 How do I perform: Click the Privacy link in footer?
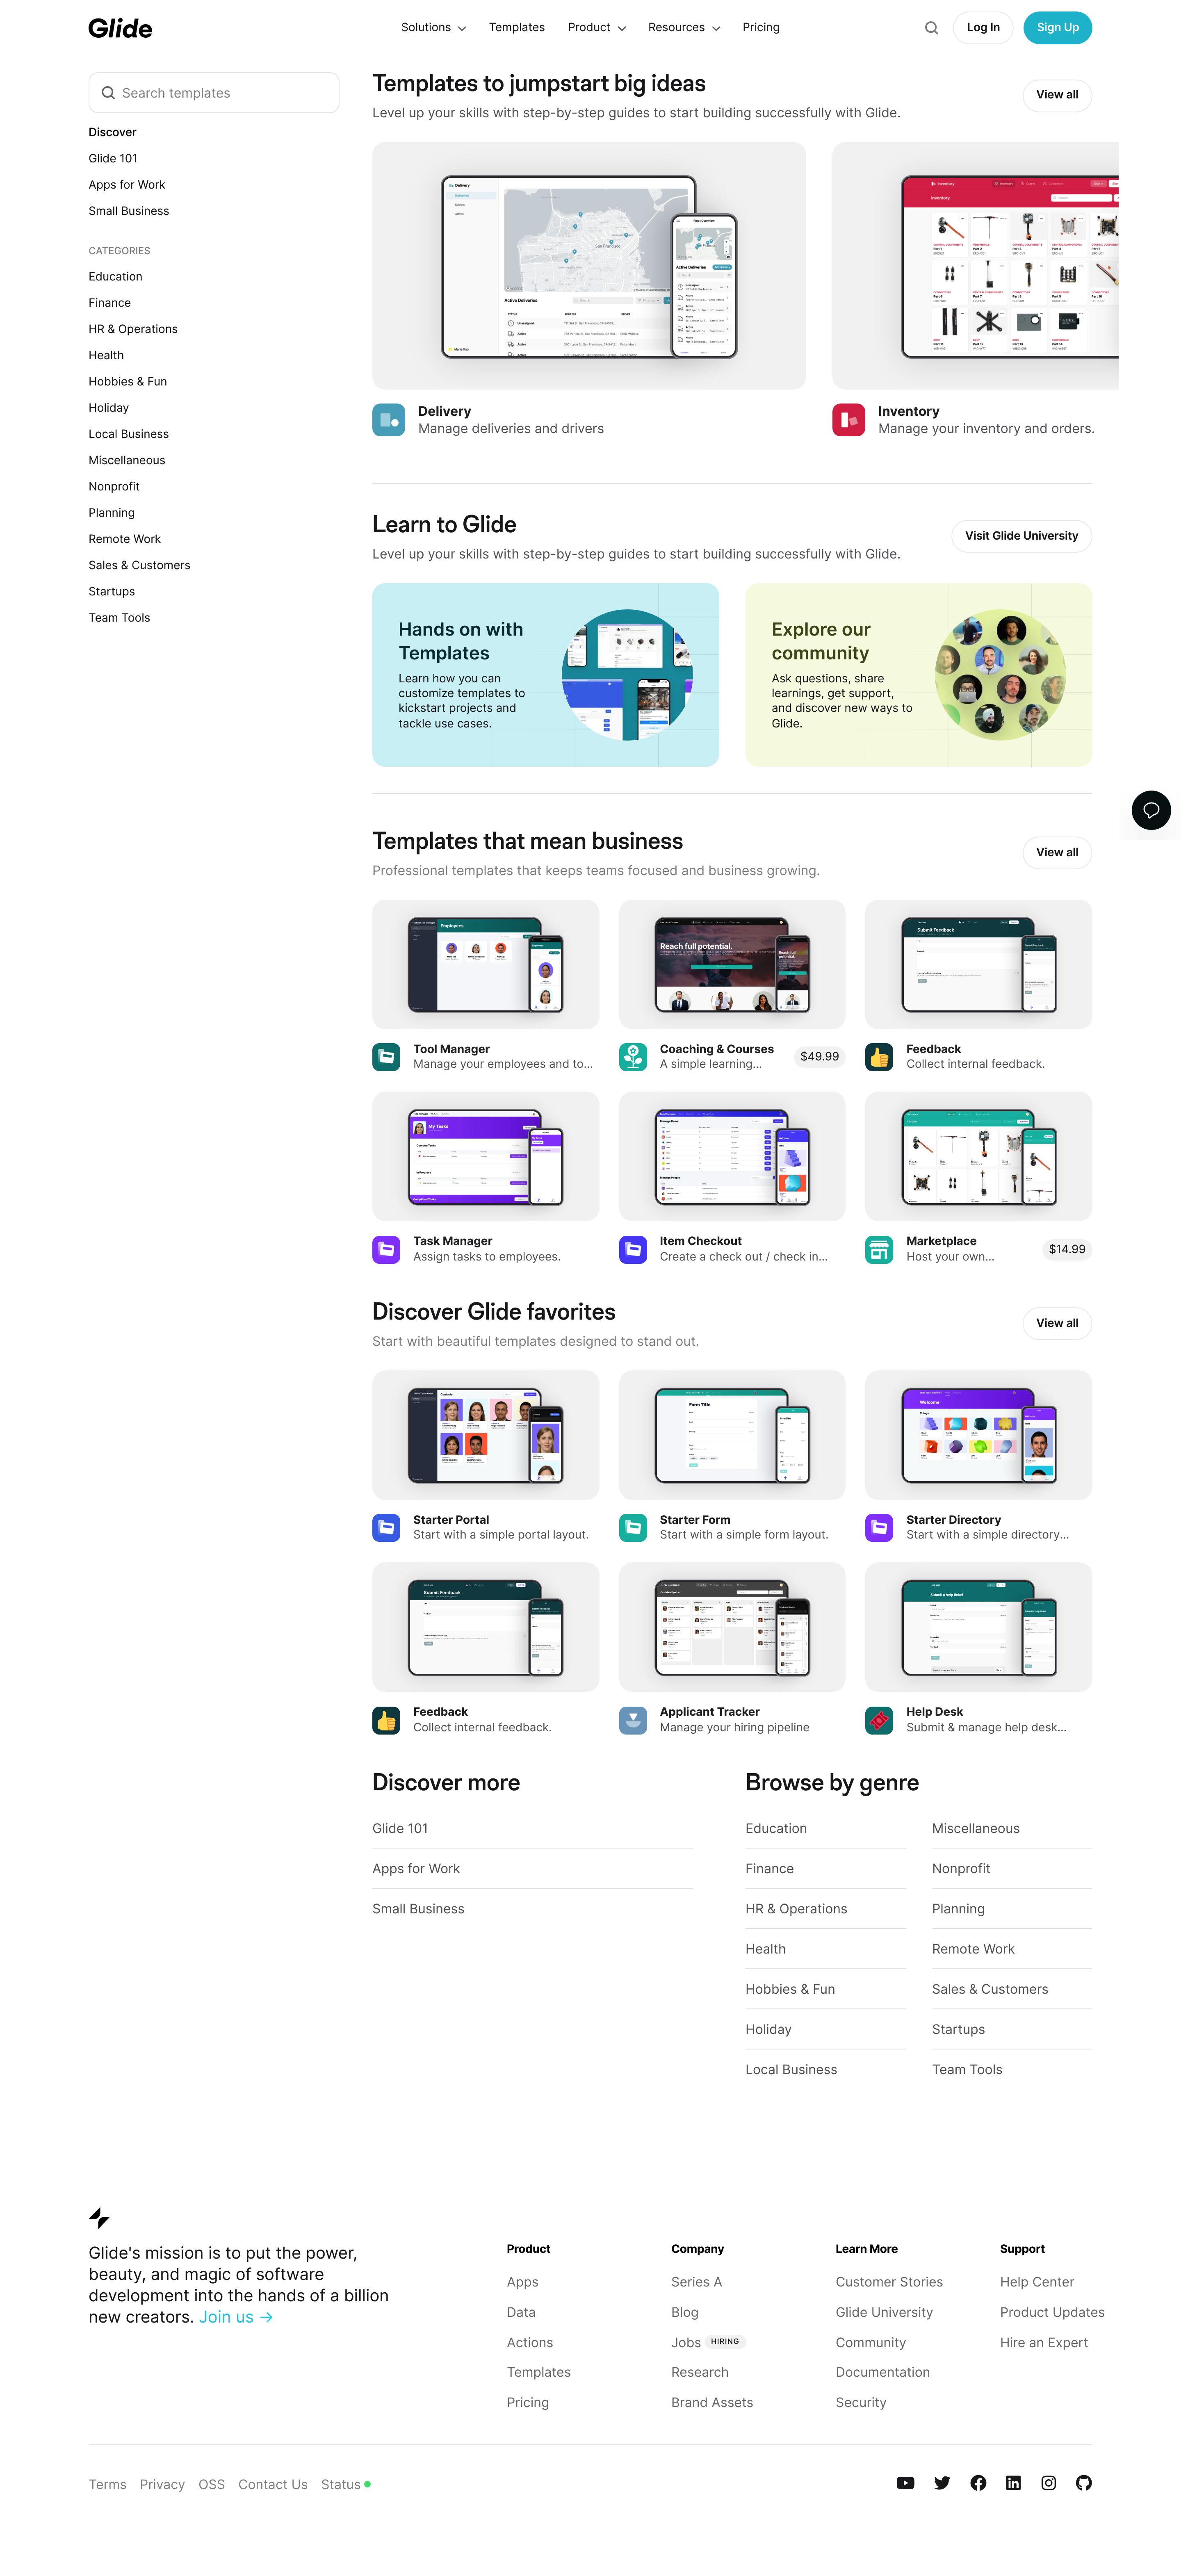click(x=162, y=2484)
